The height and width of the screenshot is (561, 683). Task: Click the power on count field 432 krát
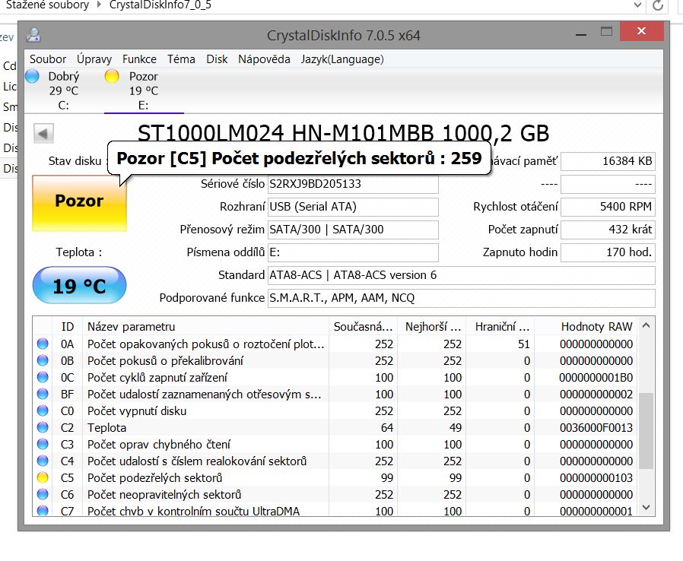608,230
